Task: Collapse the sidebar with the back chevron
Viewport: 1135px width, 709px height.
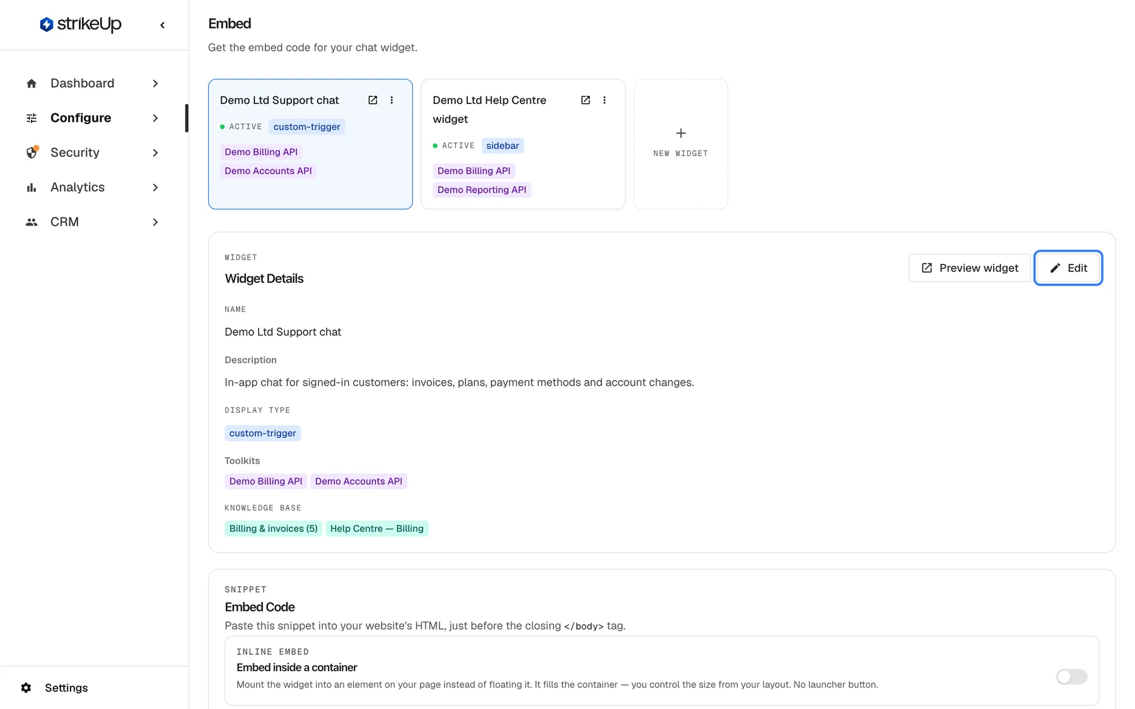Action: [163, 25]
